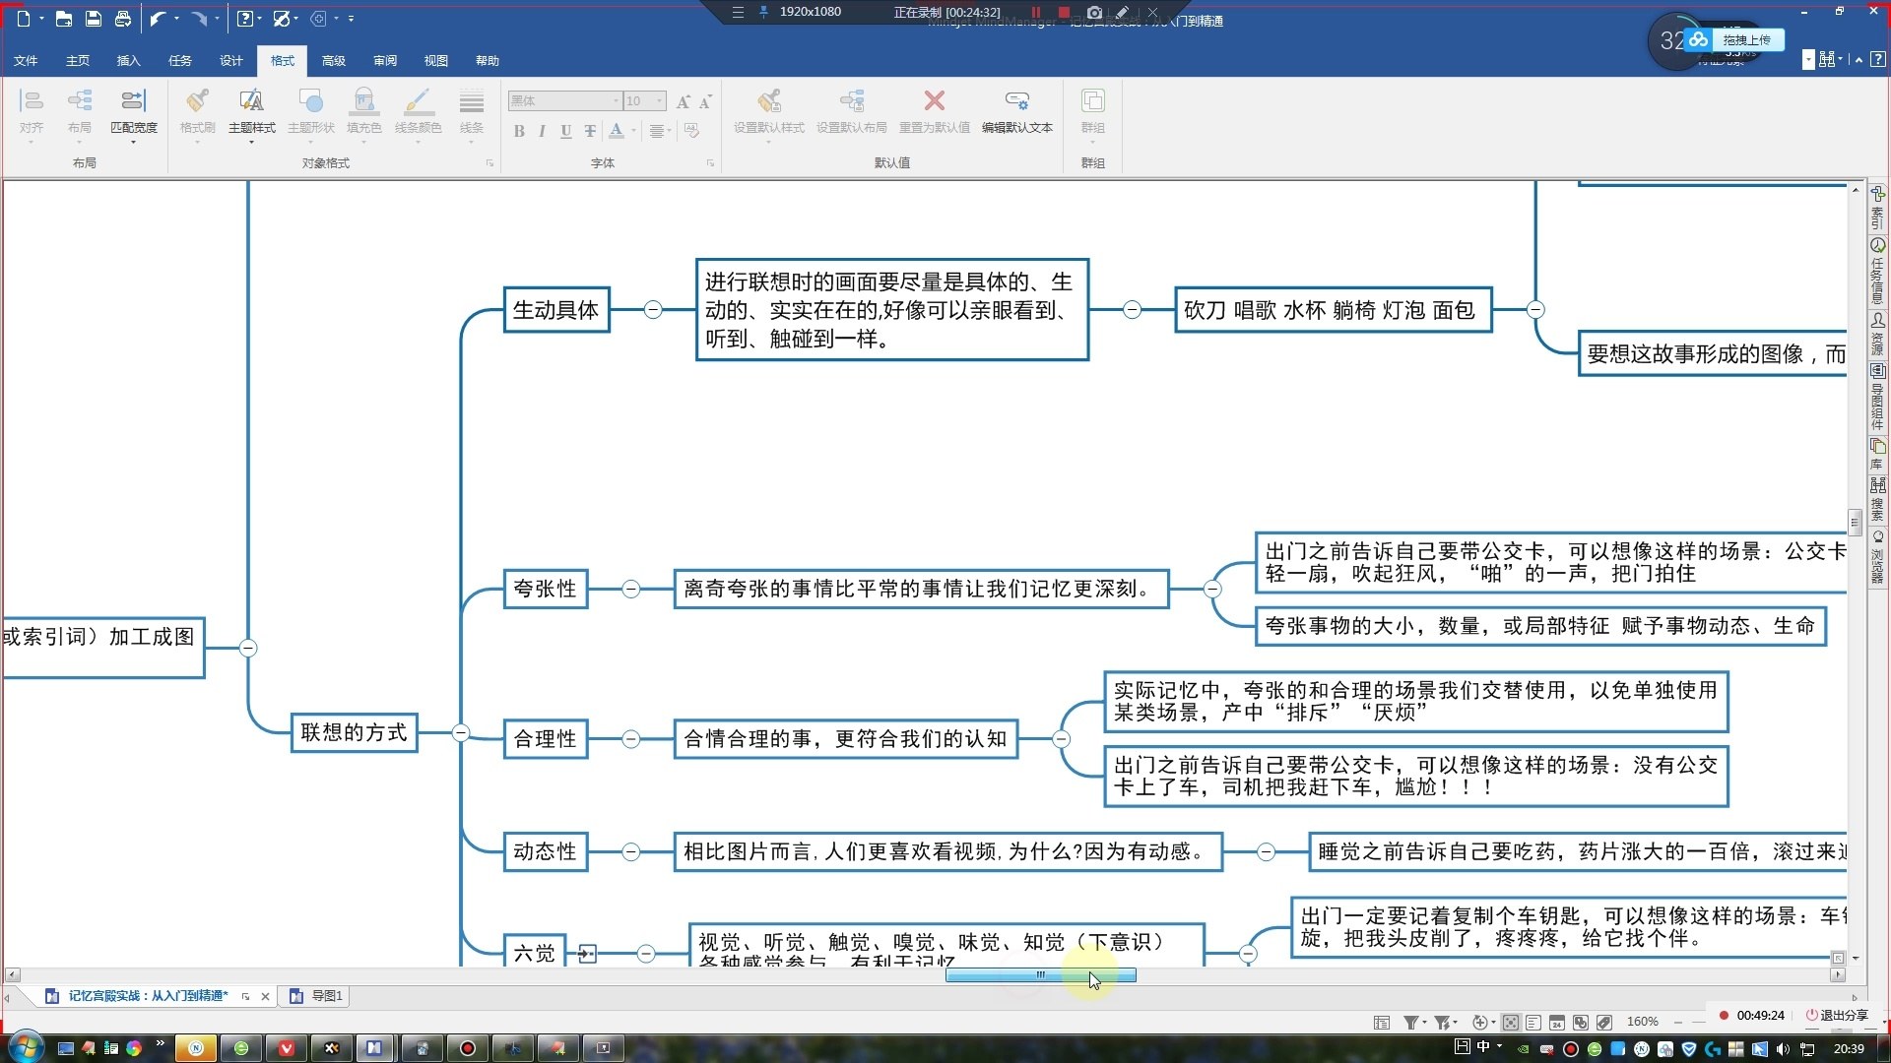Toggle bold formatting button

click(x=519, y=131)
